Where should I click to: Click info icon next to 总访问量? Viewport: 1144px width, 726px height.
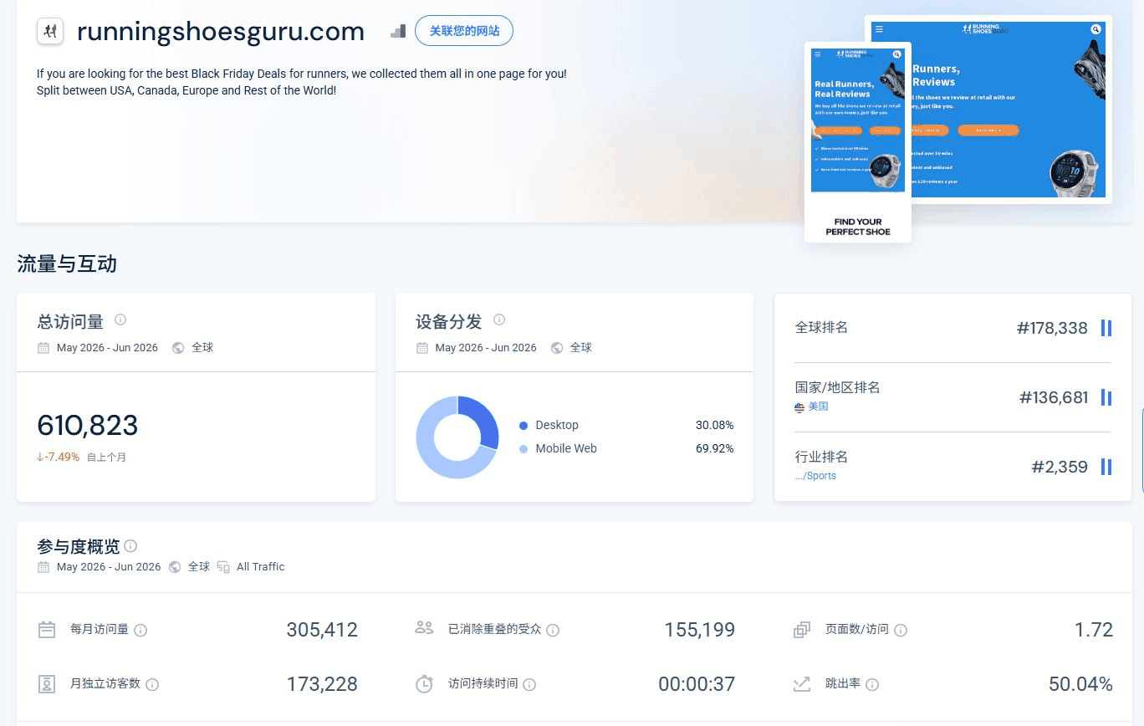[120, 320]
